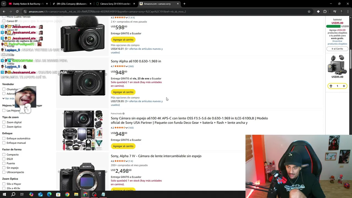The height and width of the screenshot is (198, 352).
Task: Expand the Sony Alpha a6100 rating dropdown arrow
Action: pos(127,66)
